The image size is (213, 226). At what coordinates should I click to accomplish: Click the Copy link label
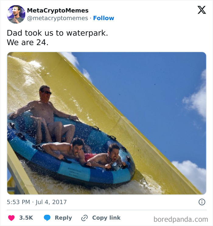pos(106,218)
